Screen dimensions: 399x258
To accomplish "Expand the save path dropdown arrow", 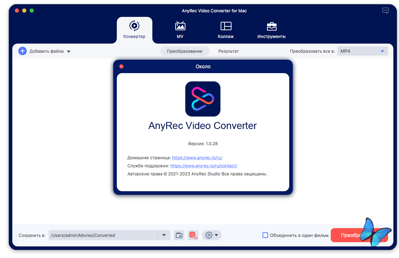I will (x=164, y=235).
